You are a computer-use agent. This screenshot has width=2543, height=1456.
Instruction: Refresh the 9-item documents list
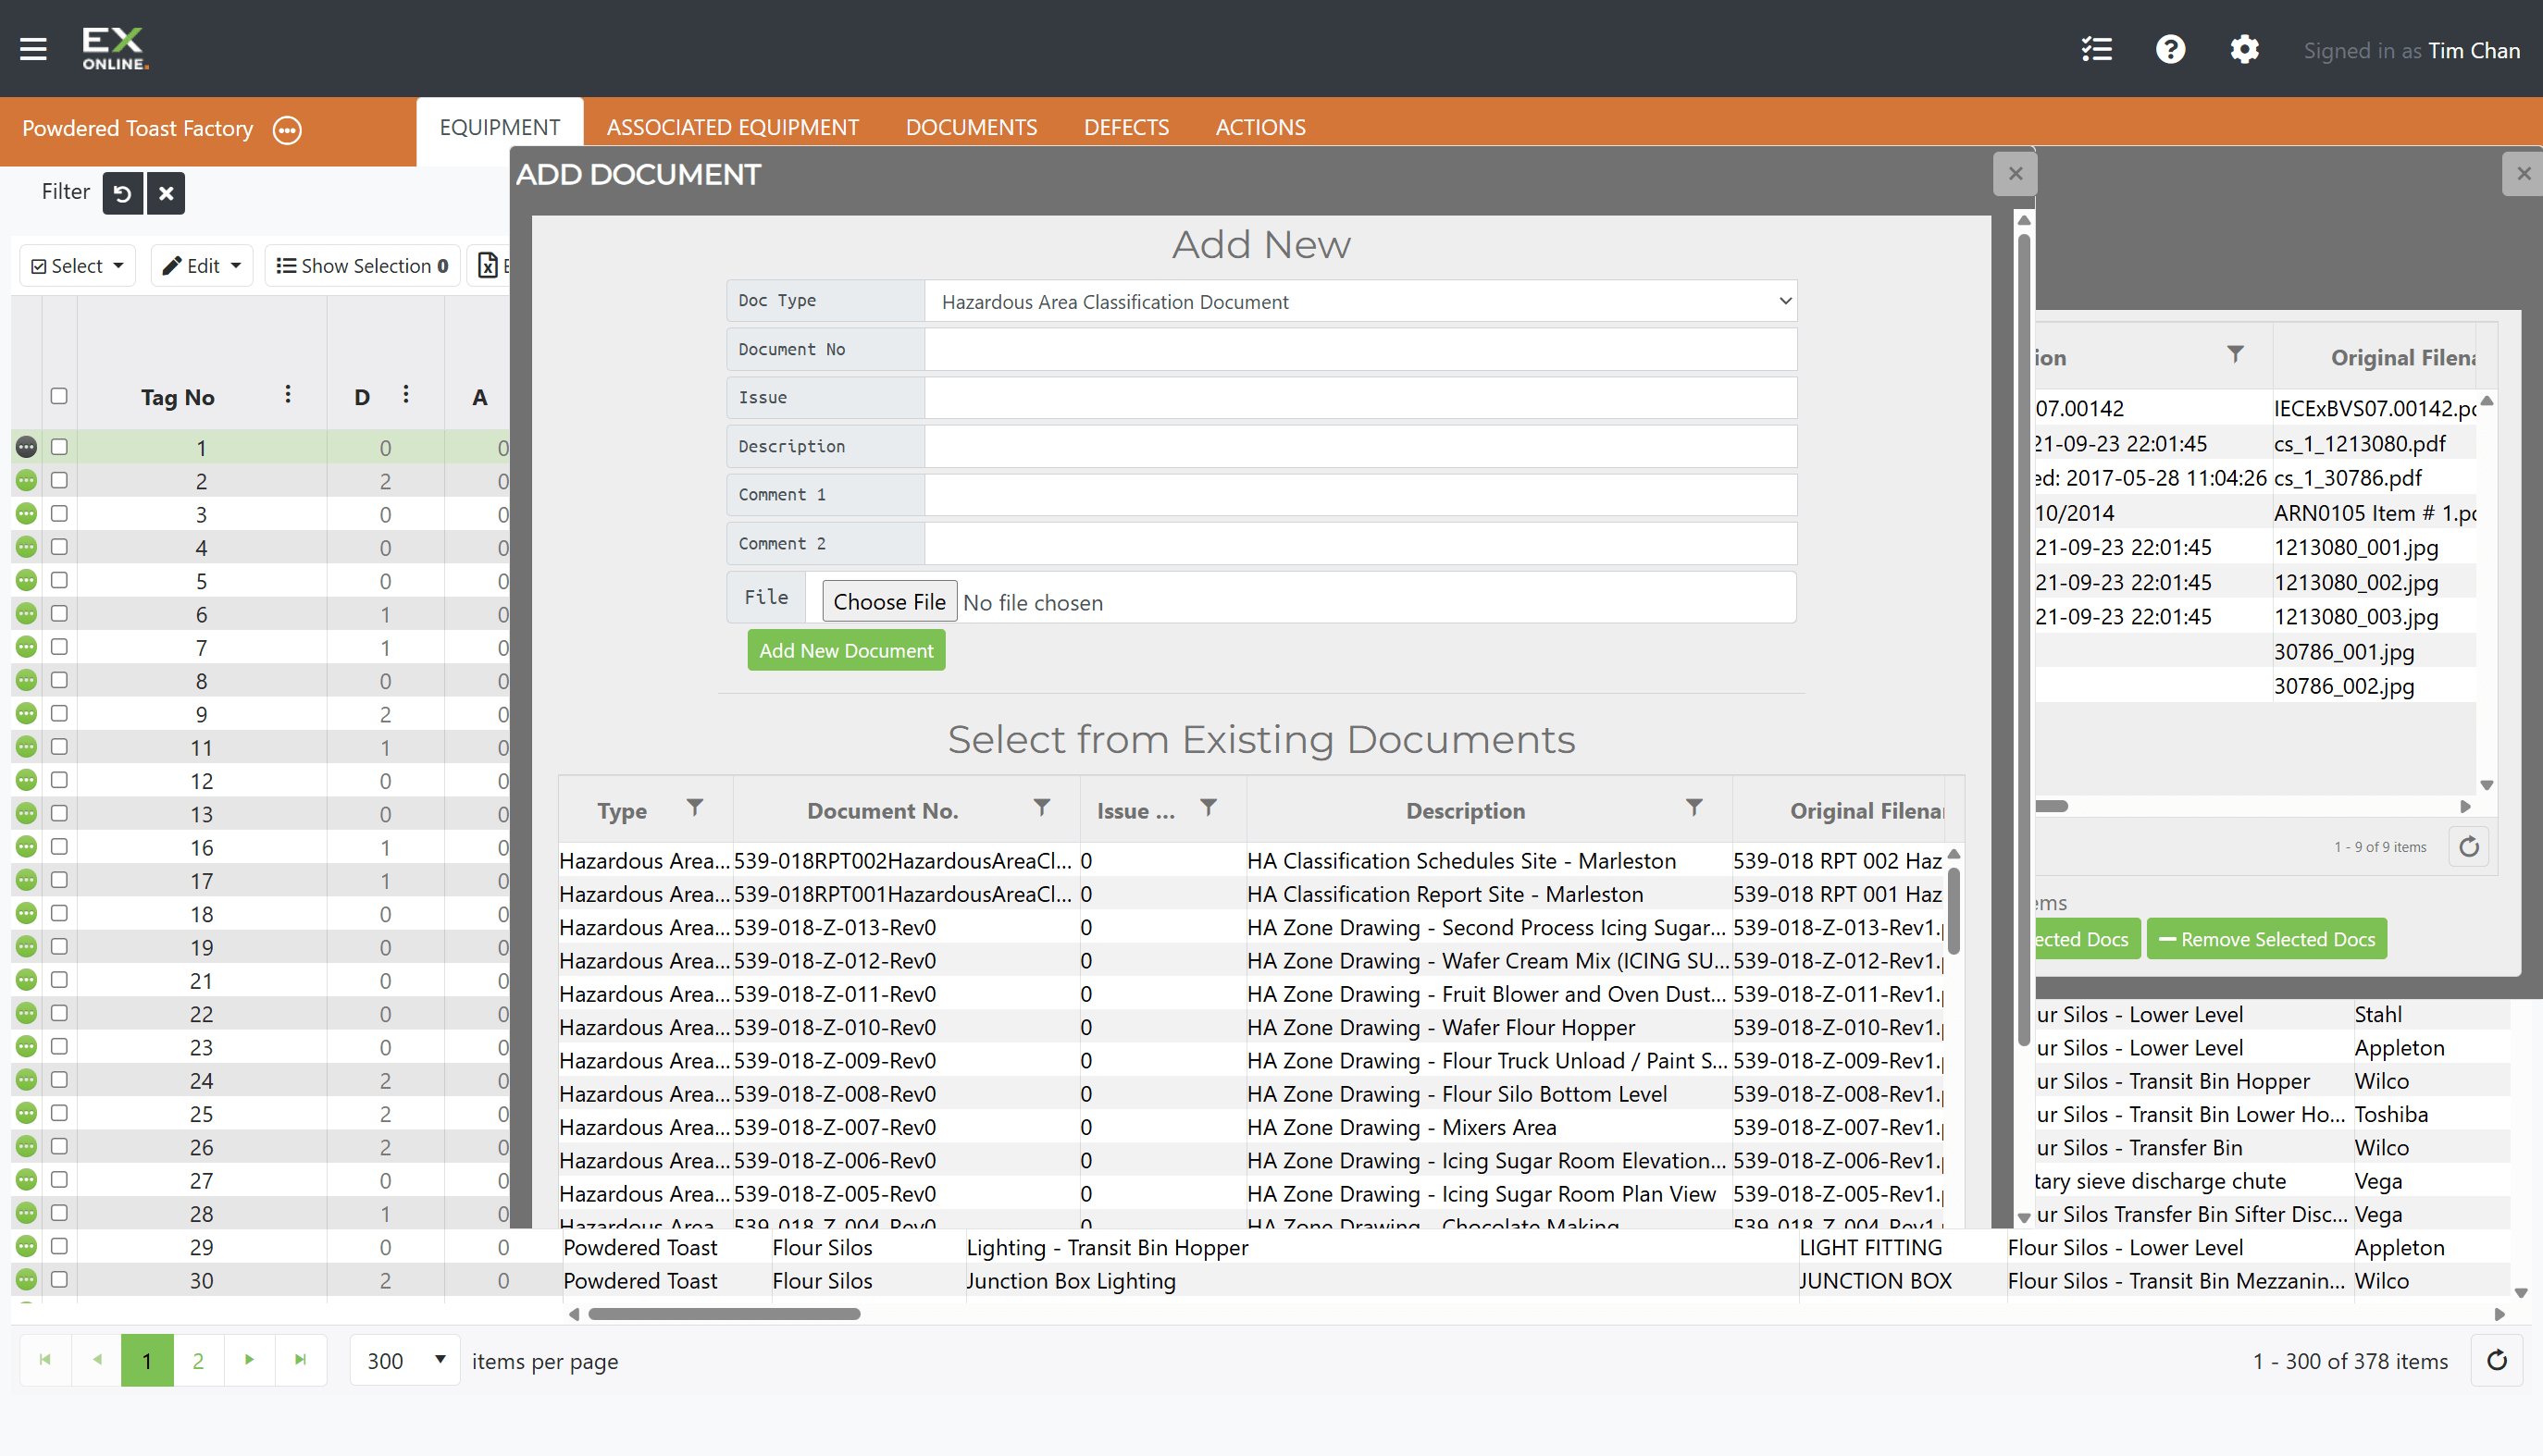[x=2469, y=847]
